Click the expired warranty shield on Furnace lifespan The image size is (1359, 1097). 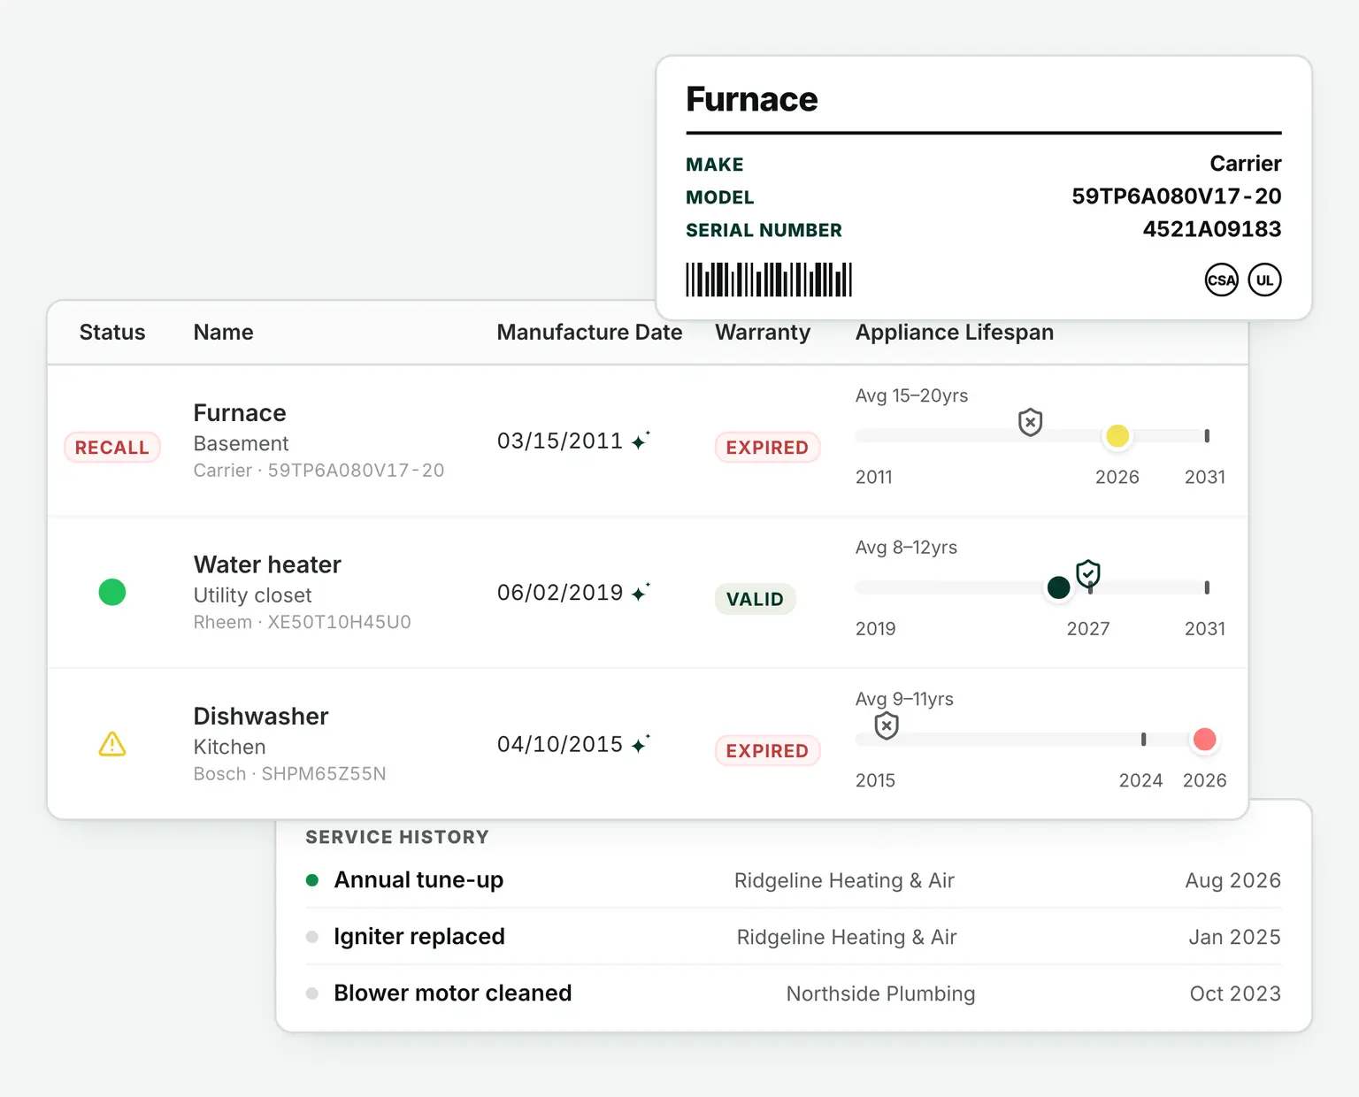[1030, 423]
